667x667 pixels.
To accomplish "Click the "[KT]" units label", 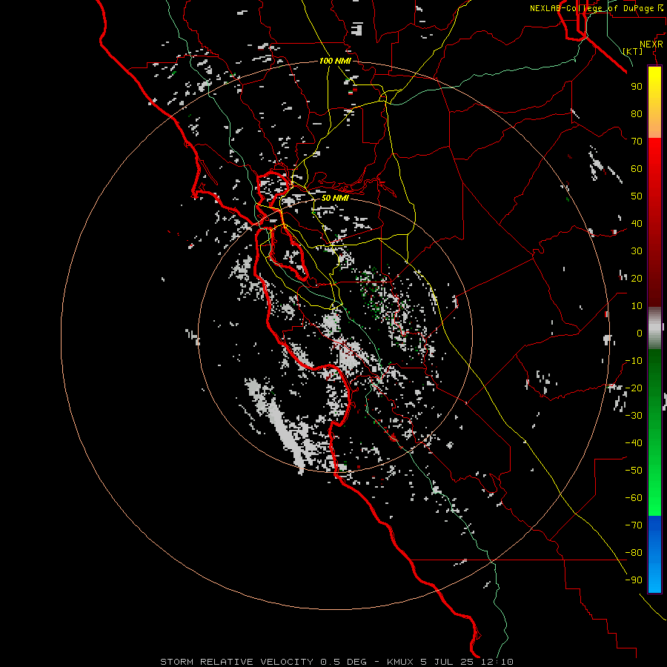I will click(x=633, y=51).
